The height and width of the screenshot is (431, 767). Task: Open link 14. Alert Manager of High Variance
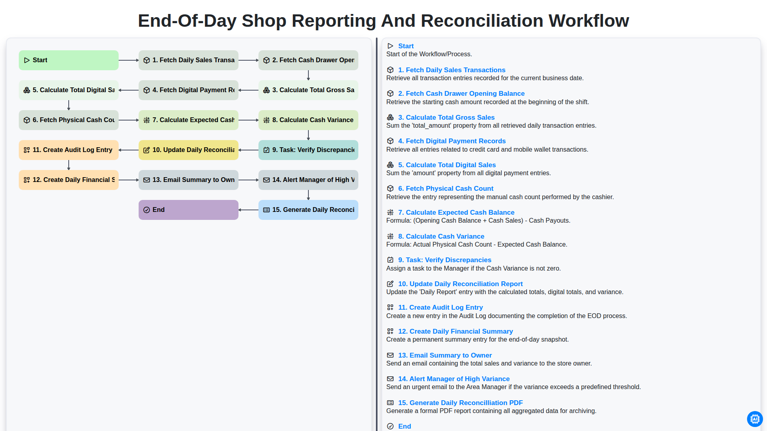454,379
